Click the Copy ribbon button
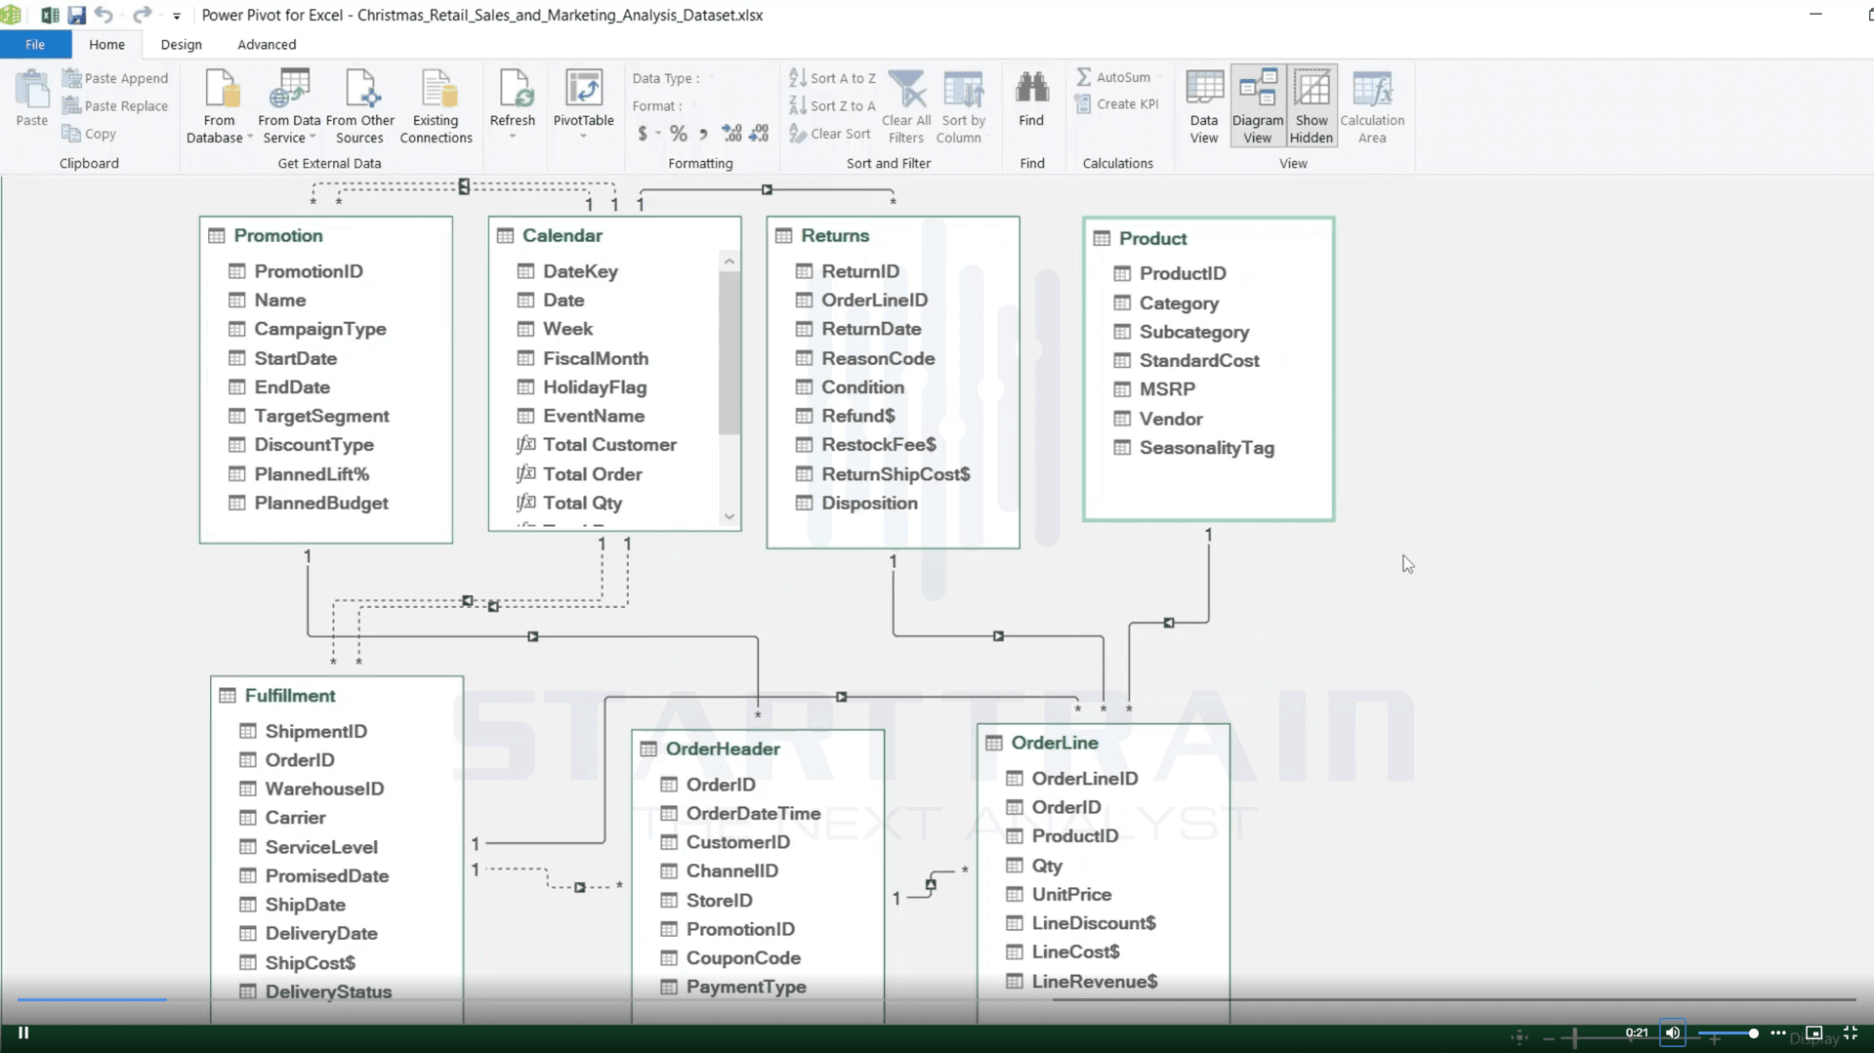This screenshot has height=1053, width=1874. tap(89, 134)
